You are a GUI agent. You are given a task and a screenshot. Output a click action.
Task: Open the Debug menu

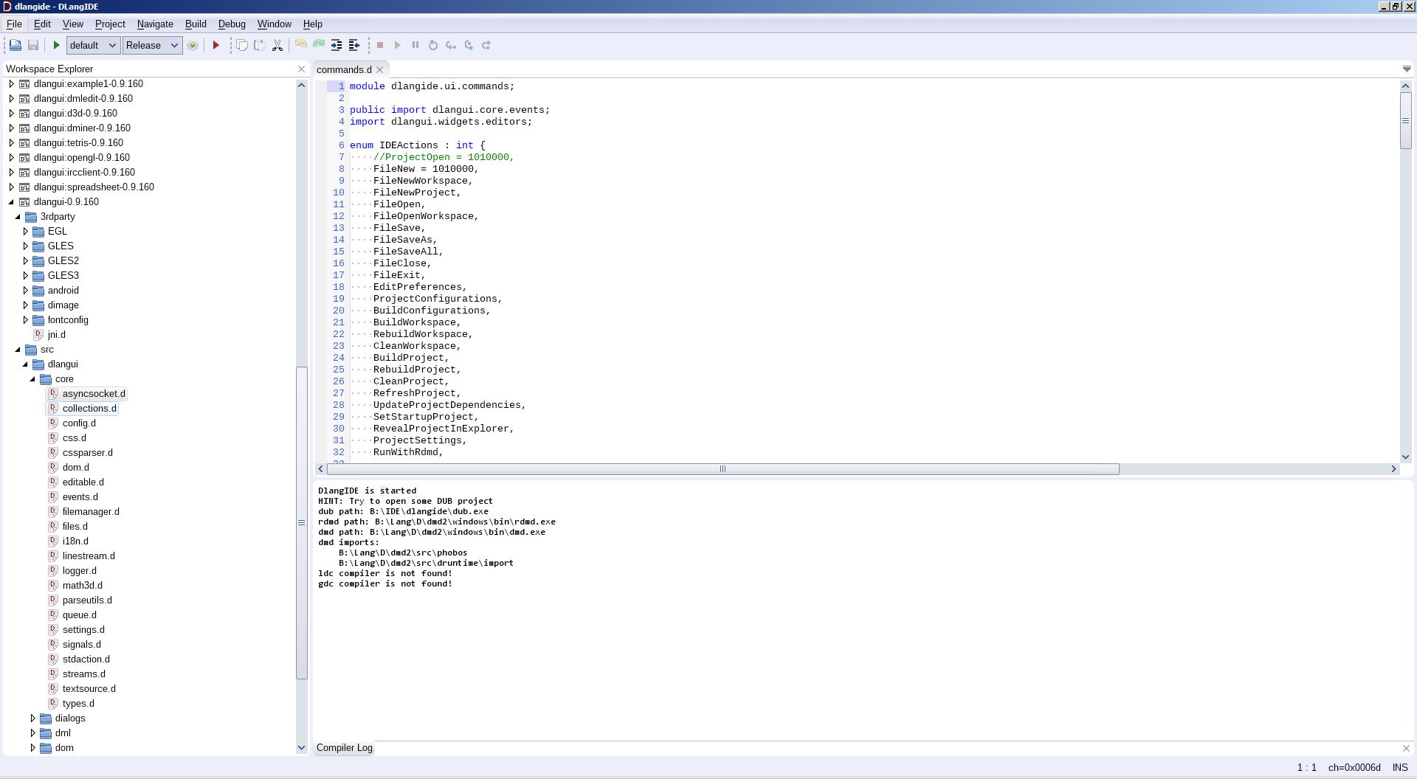click(x=232, y=24)
